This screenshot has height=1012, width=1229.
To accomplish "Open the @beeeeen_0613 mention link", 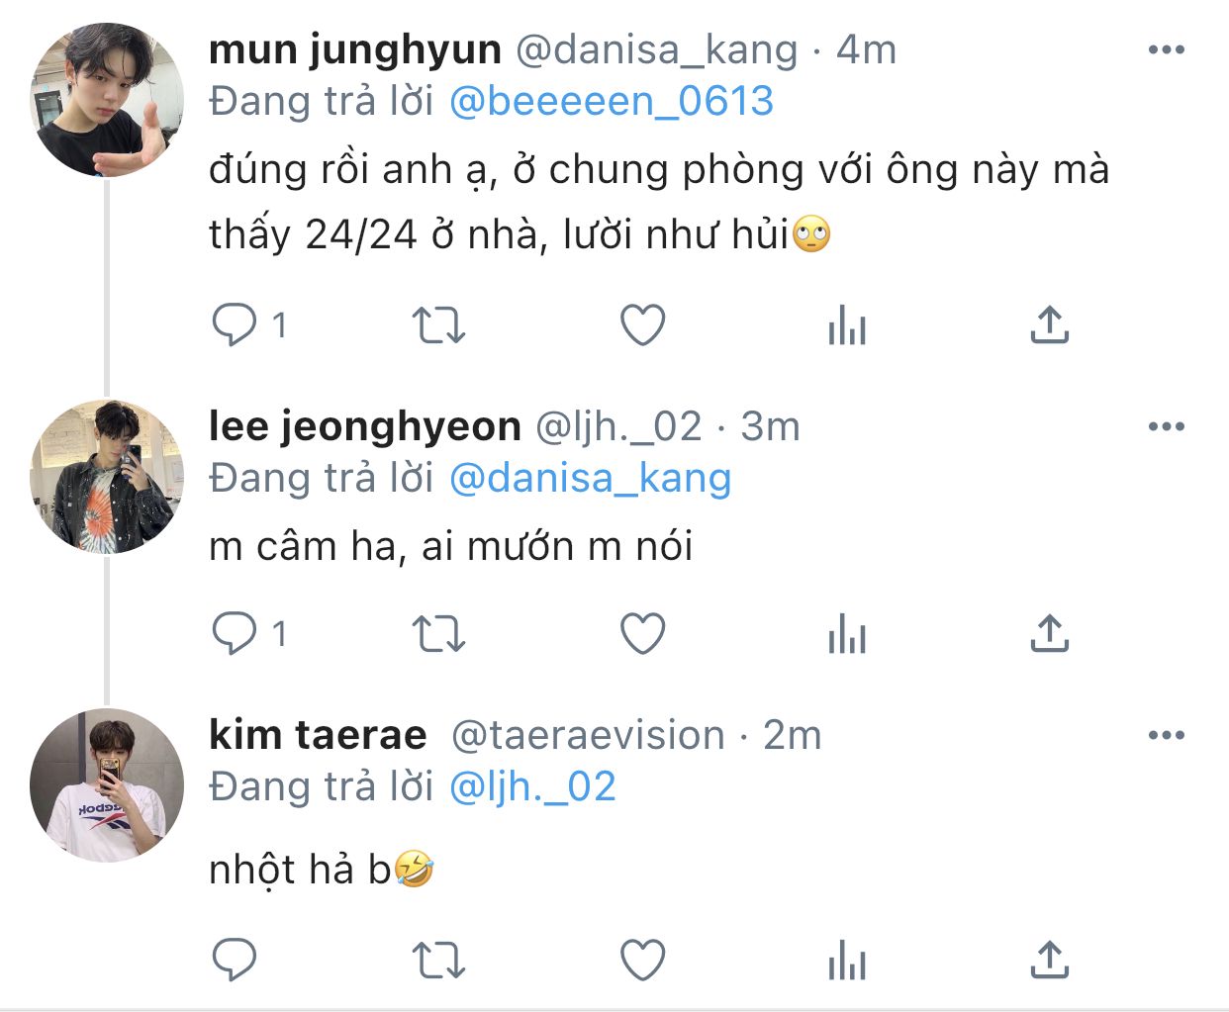I will click(x=612, y=101).
